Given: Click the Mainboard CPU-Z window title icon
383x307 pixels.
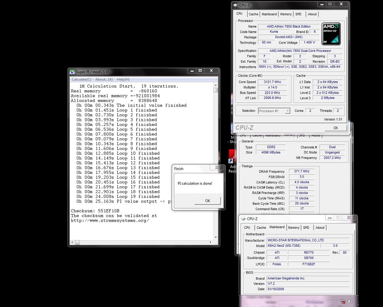Looking at the screenshot, I should (243, 219).
